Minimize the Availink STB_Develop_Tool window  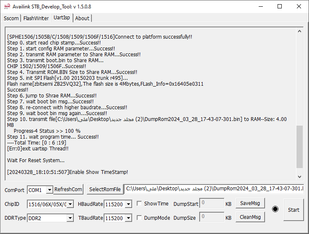(261, 7)
